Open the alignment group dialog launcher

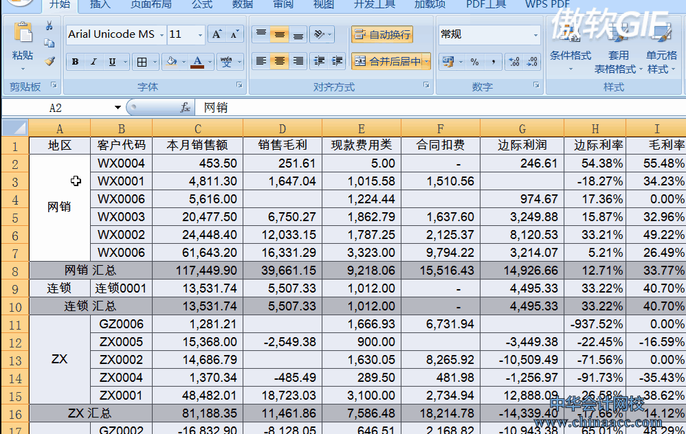(x=426, y=84)
